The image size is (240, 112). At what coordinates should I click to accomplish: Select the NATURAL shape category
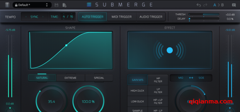tap(42, 78)
